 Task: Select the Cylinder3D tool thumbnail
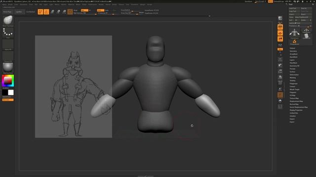coord(306,36)
